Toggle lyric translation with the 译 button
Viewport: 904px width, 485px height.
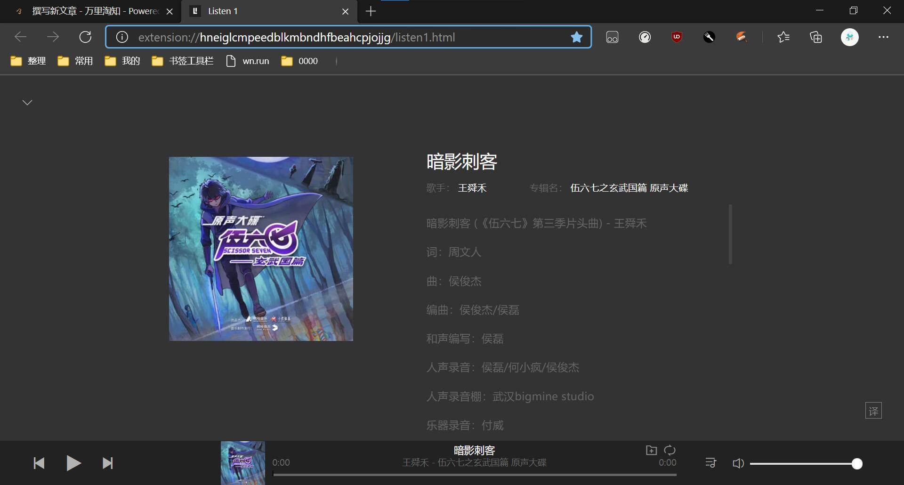tap(873, 411)
